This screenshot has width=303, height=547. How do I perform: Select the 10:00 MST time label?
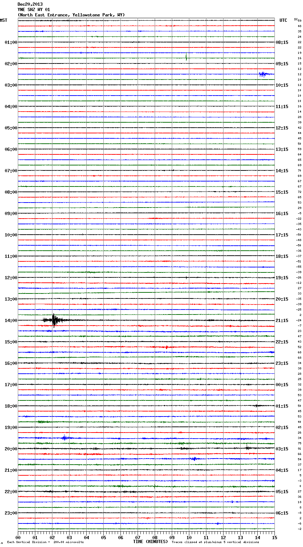tap(11, 235)
